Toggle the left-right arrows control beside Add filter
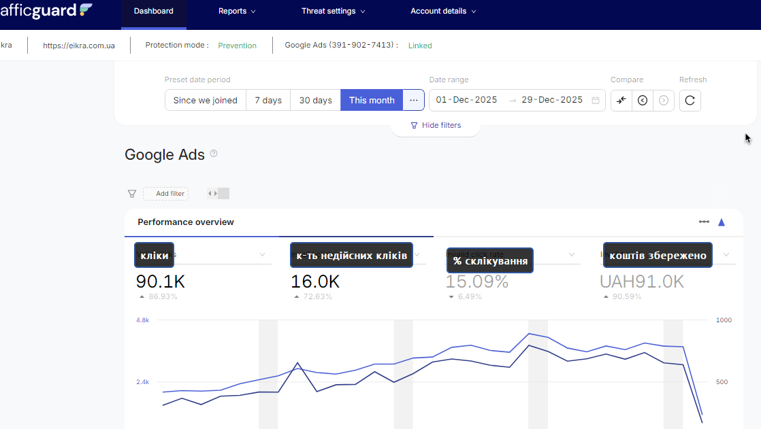The height and width of the screenshot is (429, 761). click(218, 193)
